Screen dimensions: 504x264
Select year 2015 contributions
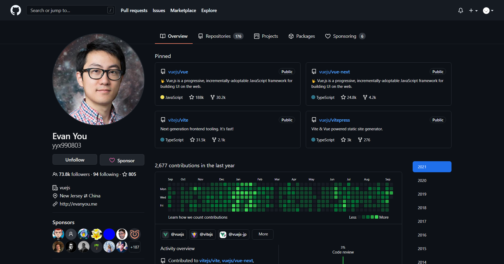click(x=432, y=249)
